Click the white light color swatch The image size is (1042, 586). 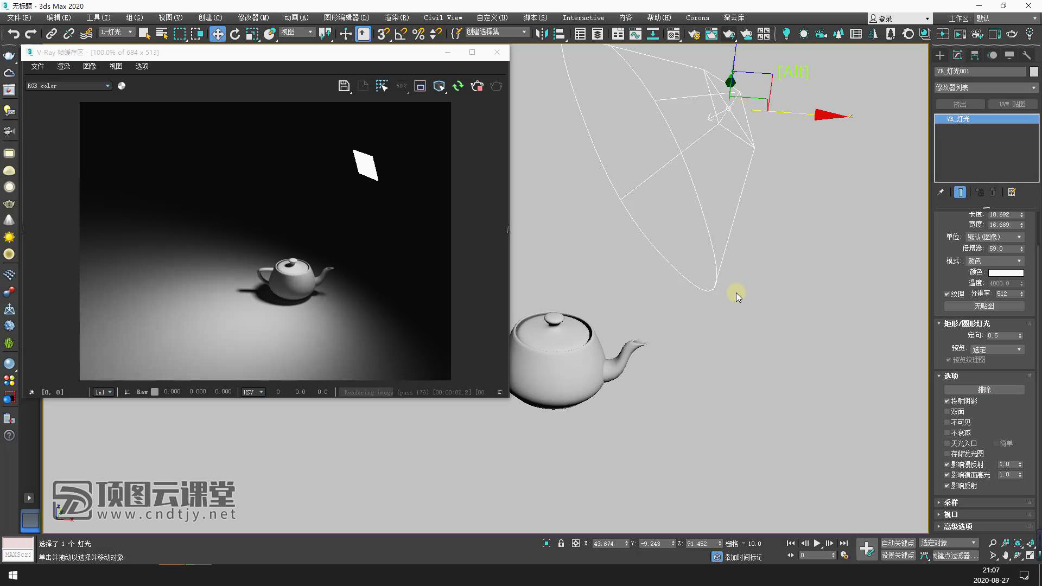(1006, 272)
